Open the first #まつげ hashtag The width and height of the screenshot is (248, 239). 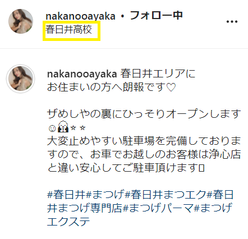(105, 195)
